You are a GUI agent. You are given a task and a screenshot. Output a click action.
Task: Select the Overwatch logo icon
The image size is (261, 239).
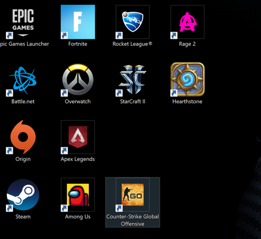click(x=78, y=80)
